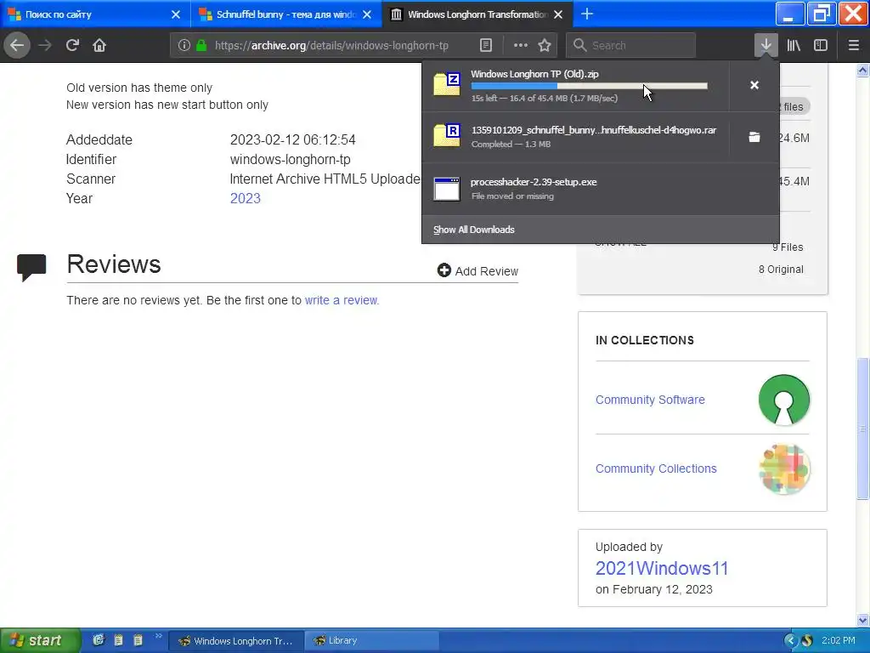Go back to previous page

[17, 45]
